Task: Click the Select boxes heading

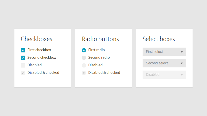Action: [159, 39]
